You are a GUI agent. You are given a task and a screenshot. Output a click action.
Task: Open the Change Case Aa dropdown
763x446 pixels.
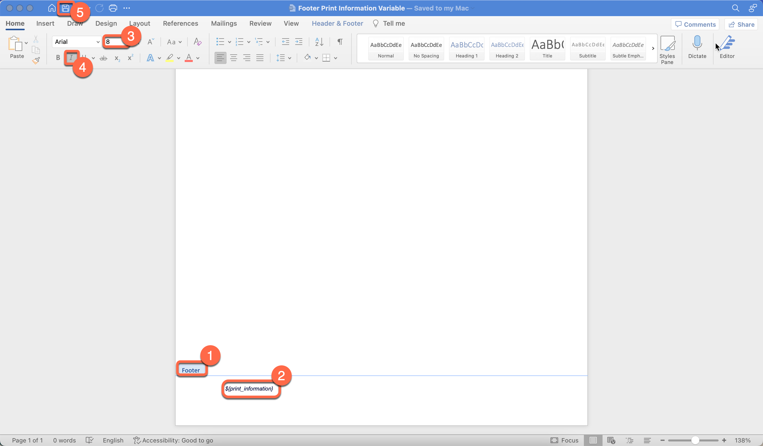tap(174, 42)
